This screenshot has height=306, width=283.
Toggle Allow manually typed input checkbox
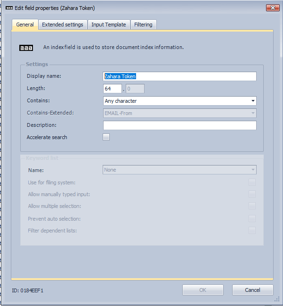tap(252, 194)
